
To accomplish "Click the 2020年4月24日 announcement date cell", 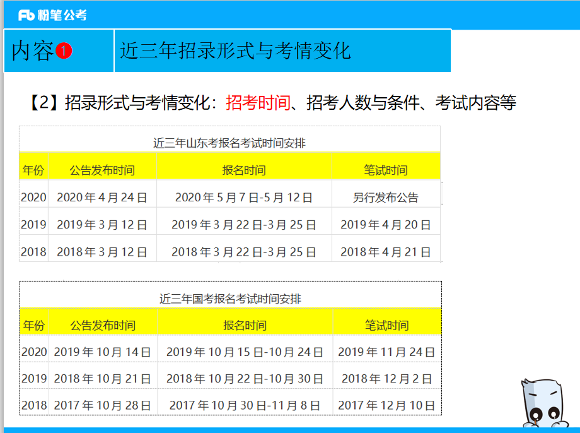I will [102, 198].
